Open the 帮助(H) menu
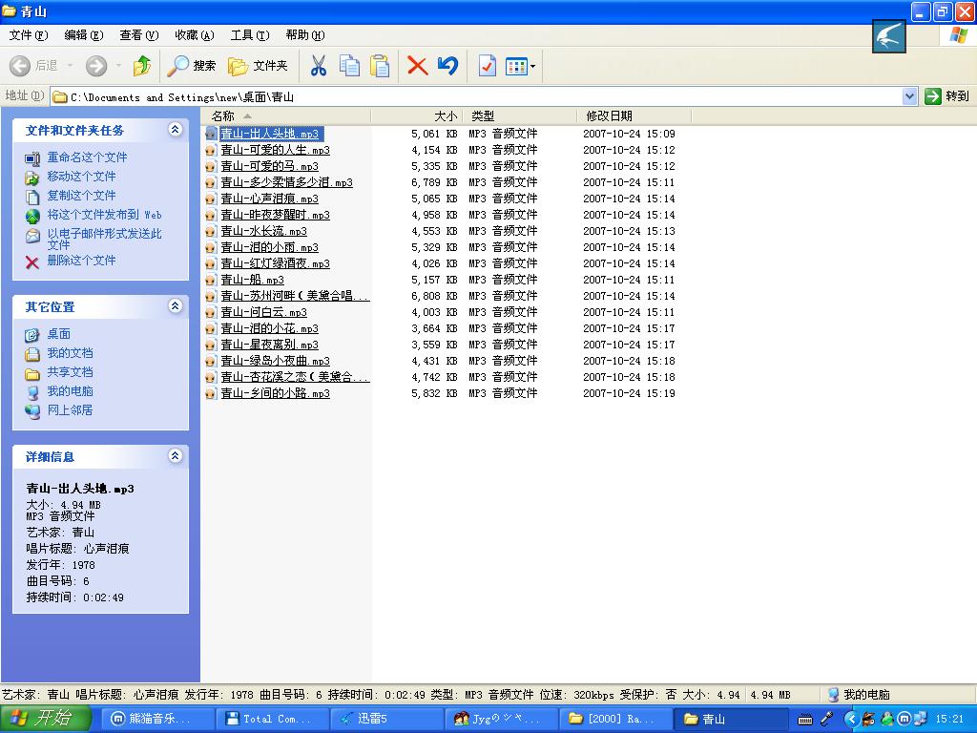The width and height of the screenshot is (977, 733). 305,35
